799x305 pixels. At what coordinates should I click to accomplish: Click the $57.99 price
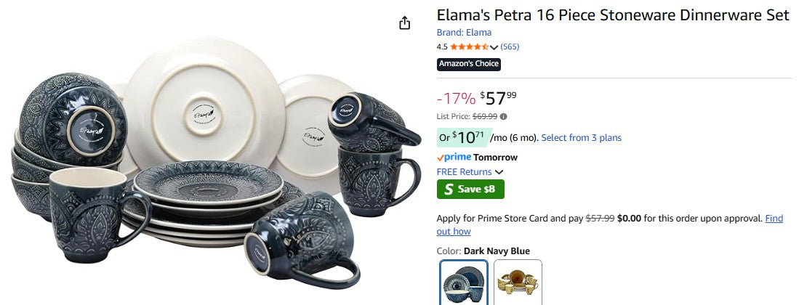click(x=498, y=98)
